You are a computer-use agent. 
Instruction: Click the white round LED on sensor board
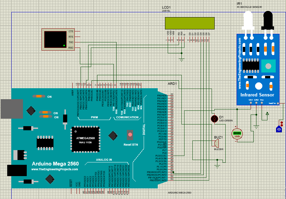click(x=259, y=86)
